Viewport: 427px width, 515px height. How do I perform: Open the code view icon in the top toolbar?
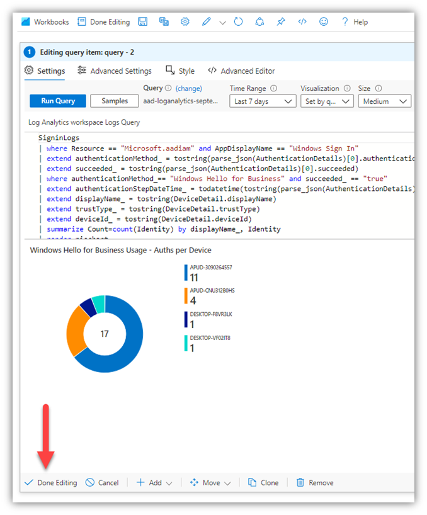(x=302, y=21)
